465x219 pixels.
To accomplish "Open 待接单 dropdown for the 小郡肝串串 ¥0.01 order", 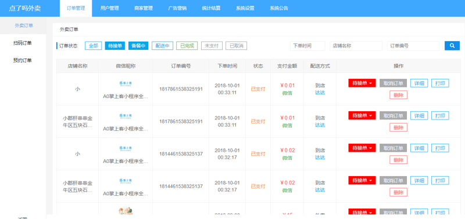I will 362,115.
